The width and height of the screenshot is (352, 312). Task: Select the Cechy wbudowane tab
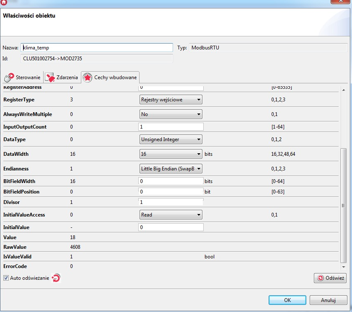coord(110,77)
